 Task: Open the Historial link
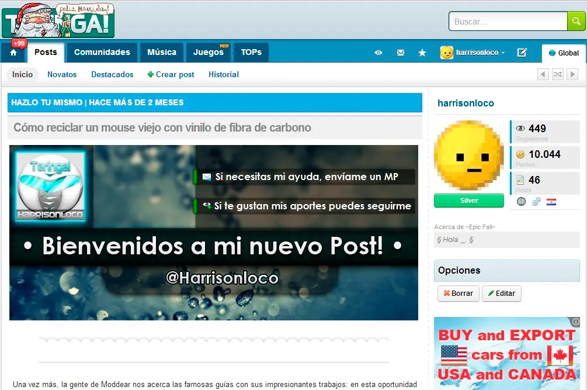pos(224,74)
